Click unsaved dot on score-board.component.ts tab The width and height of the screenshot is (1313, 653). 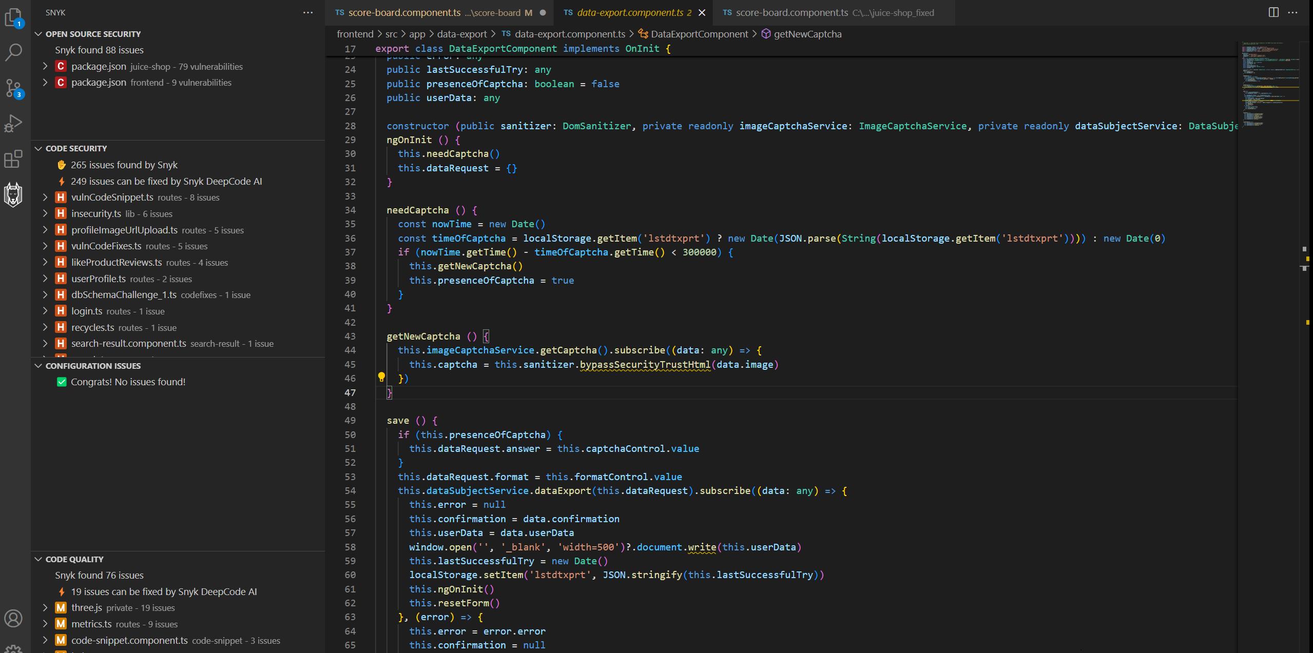coord(543,13)
